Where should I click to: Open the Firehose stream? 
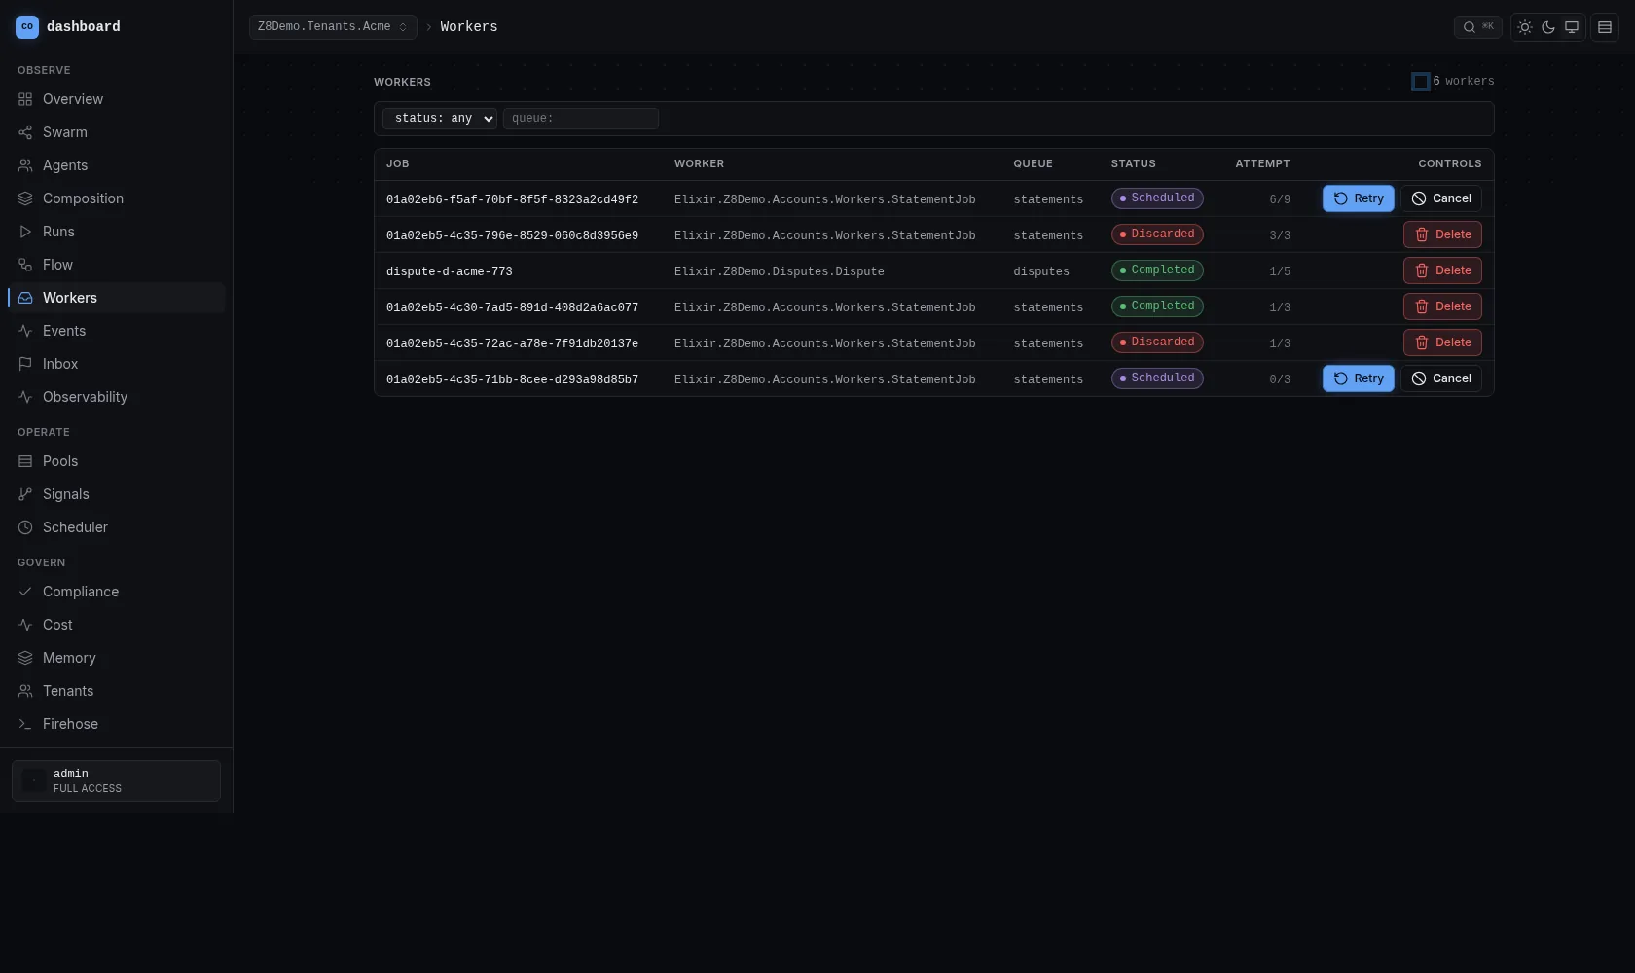pyautogui.click(x=117, y=724)
